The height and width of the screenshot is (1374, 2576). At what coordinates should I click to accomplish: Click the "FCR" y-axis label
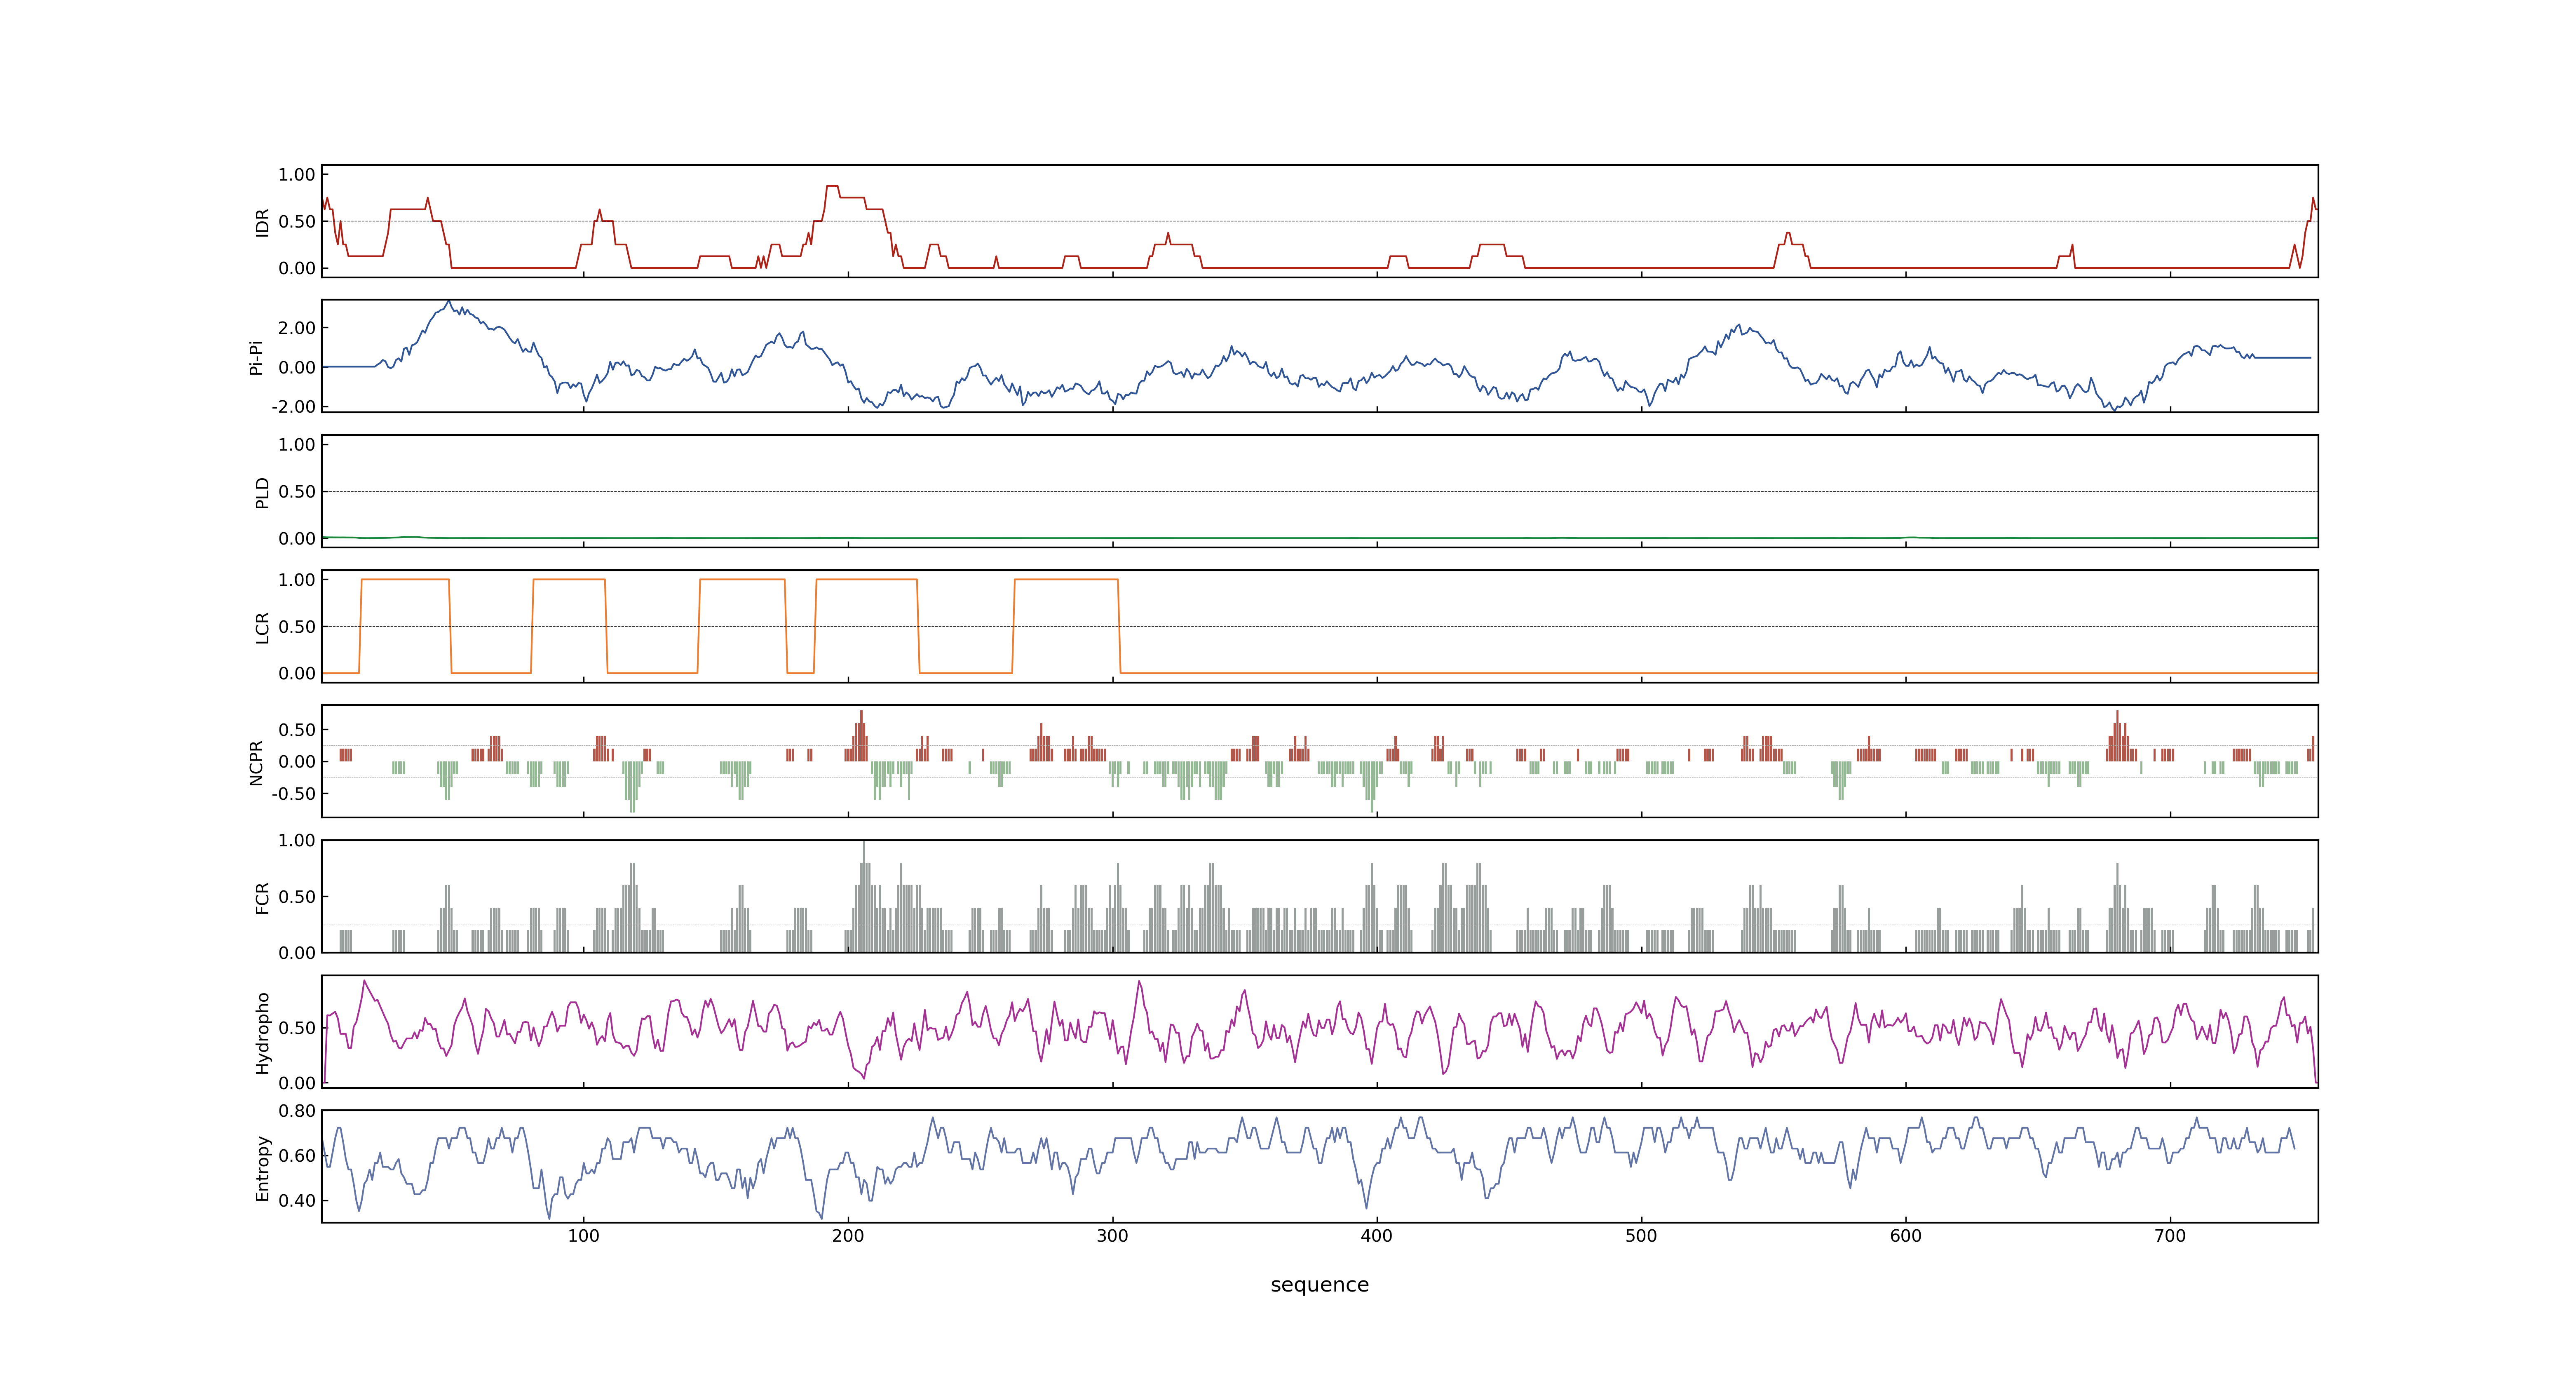262,897
